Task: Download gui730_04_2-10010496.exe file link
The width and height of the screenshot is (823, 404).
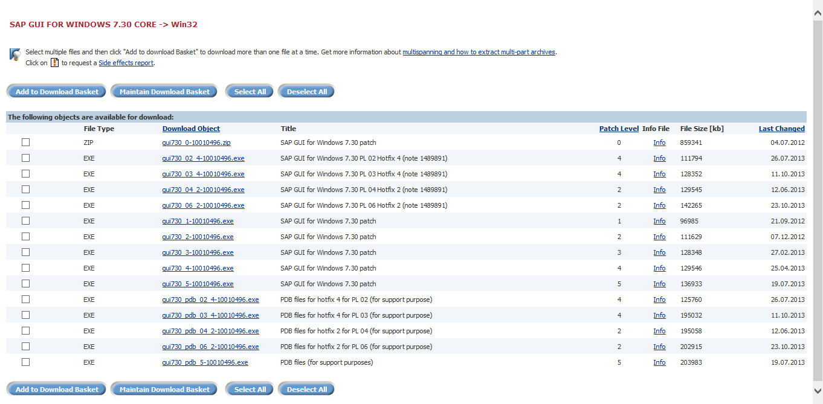Action: [204, 190]
